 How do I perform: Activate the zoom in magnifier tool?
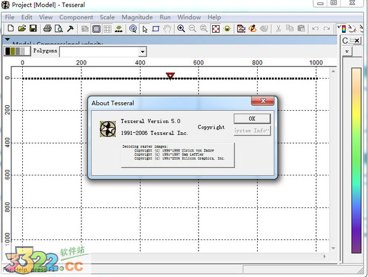pos(181,28)
